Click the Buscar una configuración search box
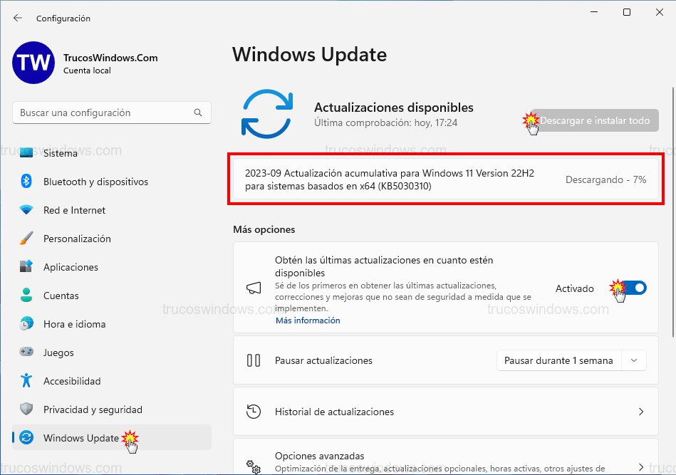 tap(111, 113)
